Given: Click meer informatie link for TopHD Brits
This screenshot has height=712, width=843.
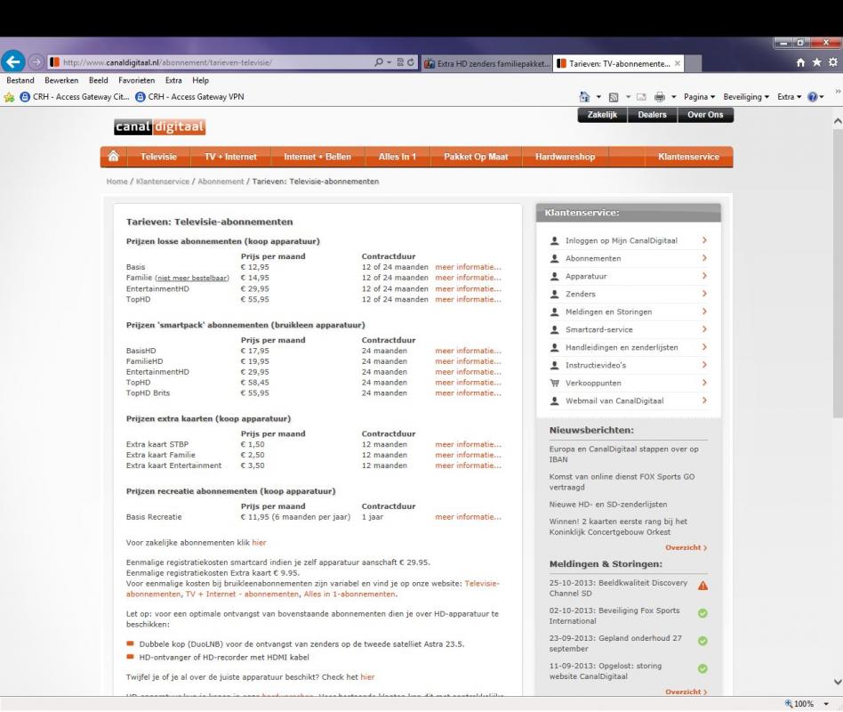Looking at the screenshot, I should tap(469, 392).
